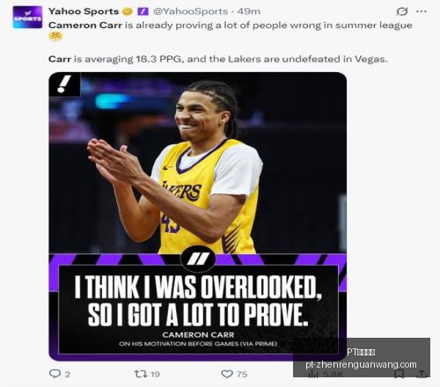Click the reply speech bubble icon
Screen dimensions: 440x387
[55, 374]
